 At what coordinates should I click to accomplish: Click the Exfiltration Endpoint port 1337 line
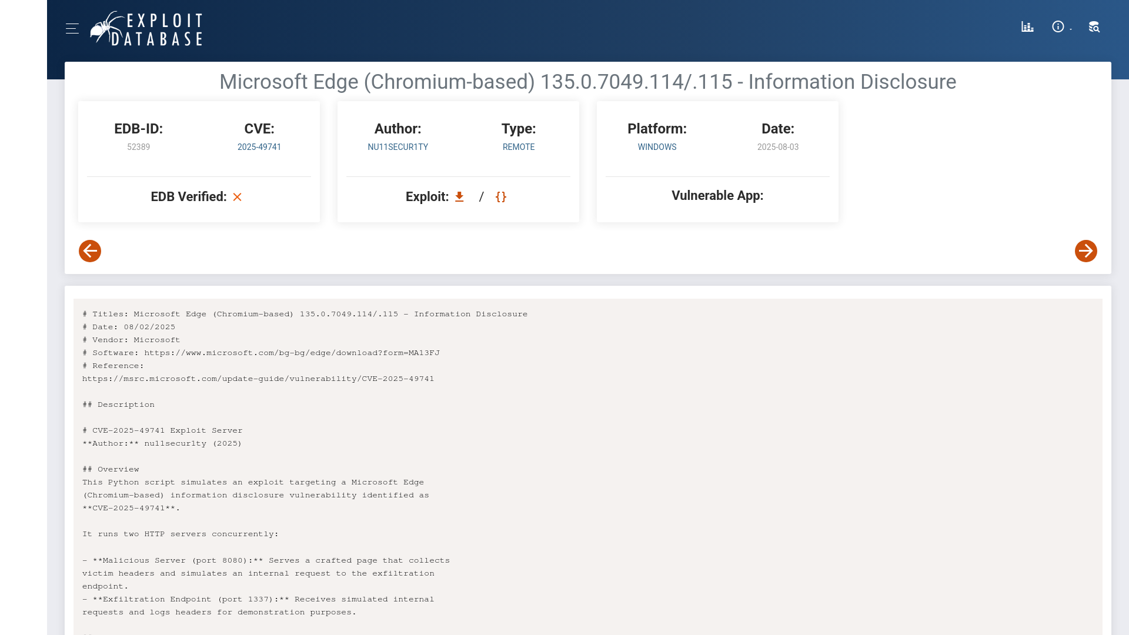(258, 599)
